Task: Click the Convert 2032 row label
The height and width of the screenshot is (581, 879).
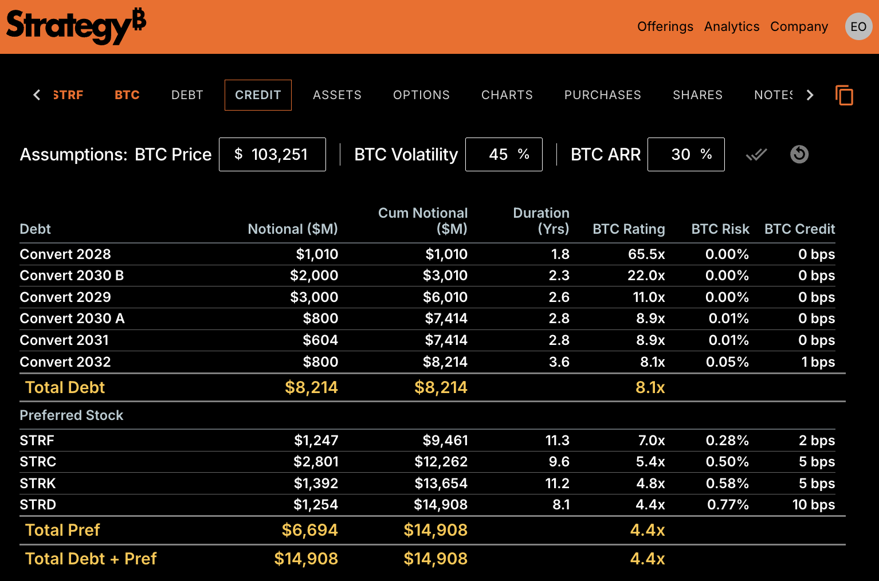Action: pyautogui.click(x=65, y=362)
